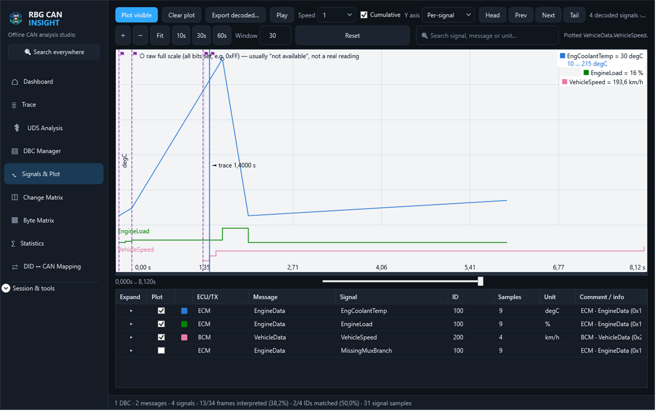This screenshot has width=661, height=416.
Task: Open the Speed dropdown
Action: (x=337, y=15)
